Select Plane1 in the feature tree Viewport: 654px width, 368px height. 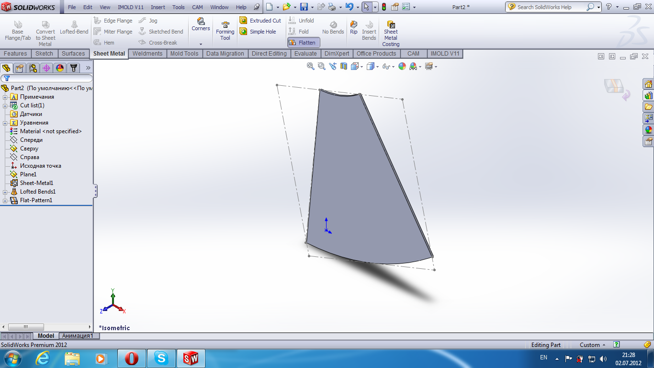[28, 174]
